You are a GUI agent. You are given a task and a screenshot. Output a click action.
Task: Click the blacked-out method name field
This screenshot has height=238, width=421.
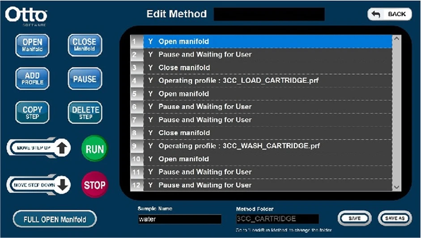(269, 14)
